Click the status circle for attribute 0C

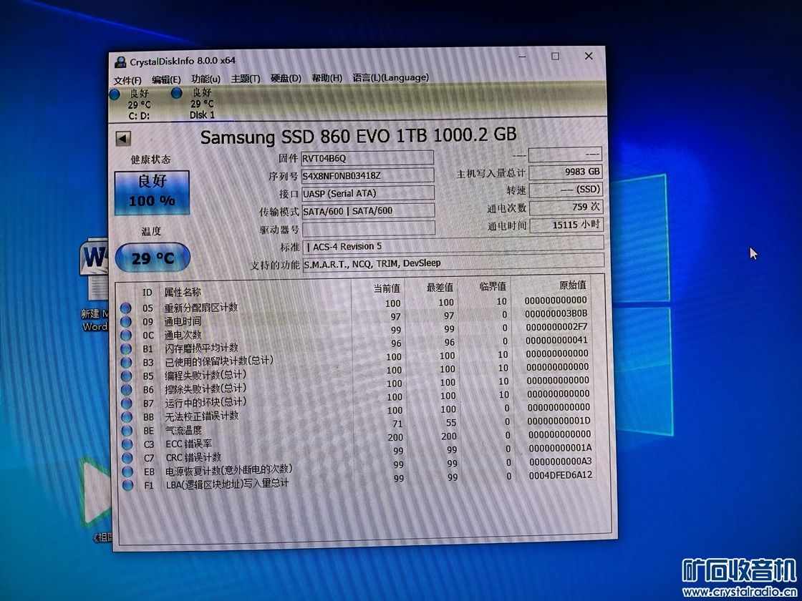click(126, 336)
